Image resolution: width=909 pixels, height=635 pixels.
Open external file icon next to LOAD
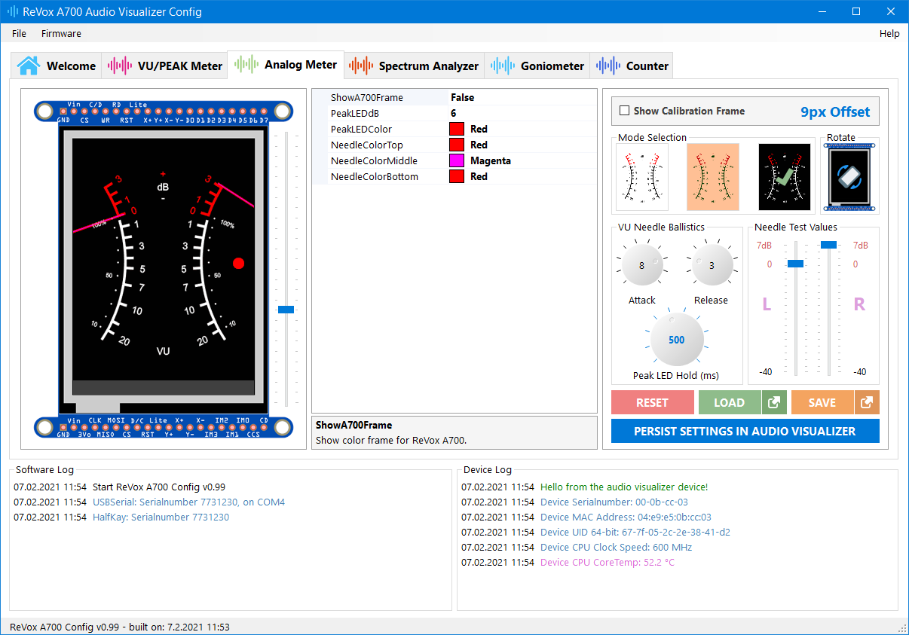click(773, 402)
